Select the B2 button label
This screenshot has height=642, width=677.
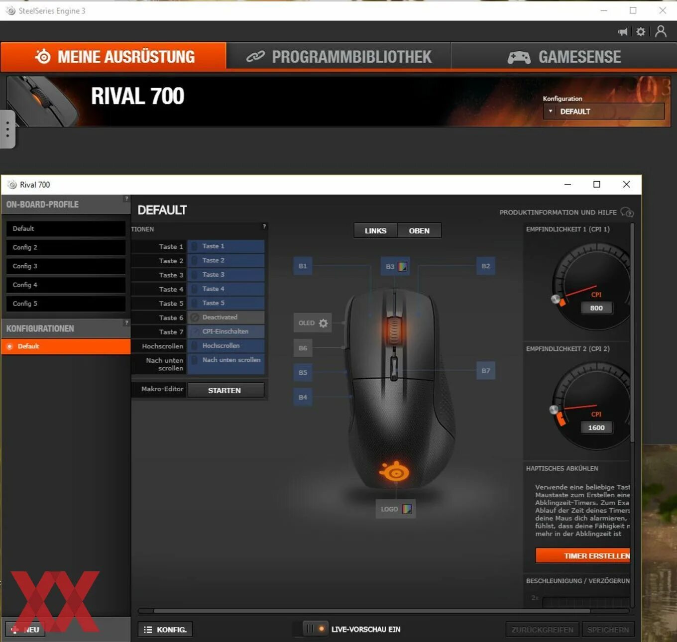pos(486,266)
